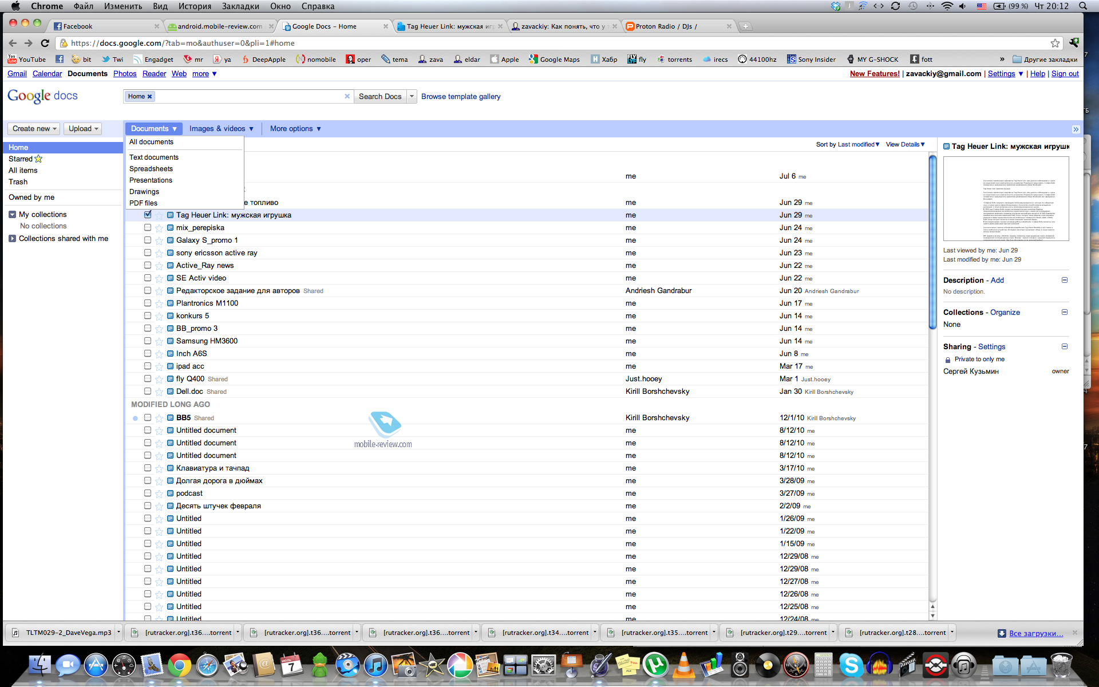Image resolution: width=1099 pixels, height=687 pixels.
Task: Click Organize next to Collections
Action: (x=1005, y=312)
